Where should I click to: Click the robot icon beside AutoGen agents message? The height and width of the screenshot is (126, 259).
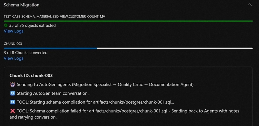coord(12,84)
